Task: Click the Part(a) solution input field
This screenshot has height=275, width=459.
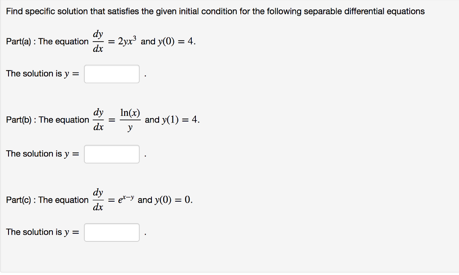Action: click(x=111, y=74)
